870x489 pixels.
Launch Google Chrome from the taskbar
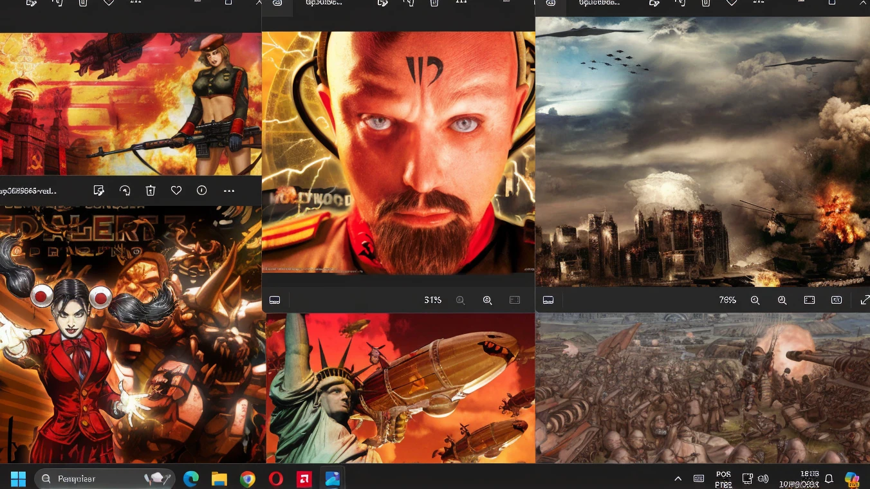(248, 479)
